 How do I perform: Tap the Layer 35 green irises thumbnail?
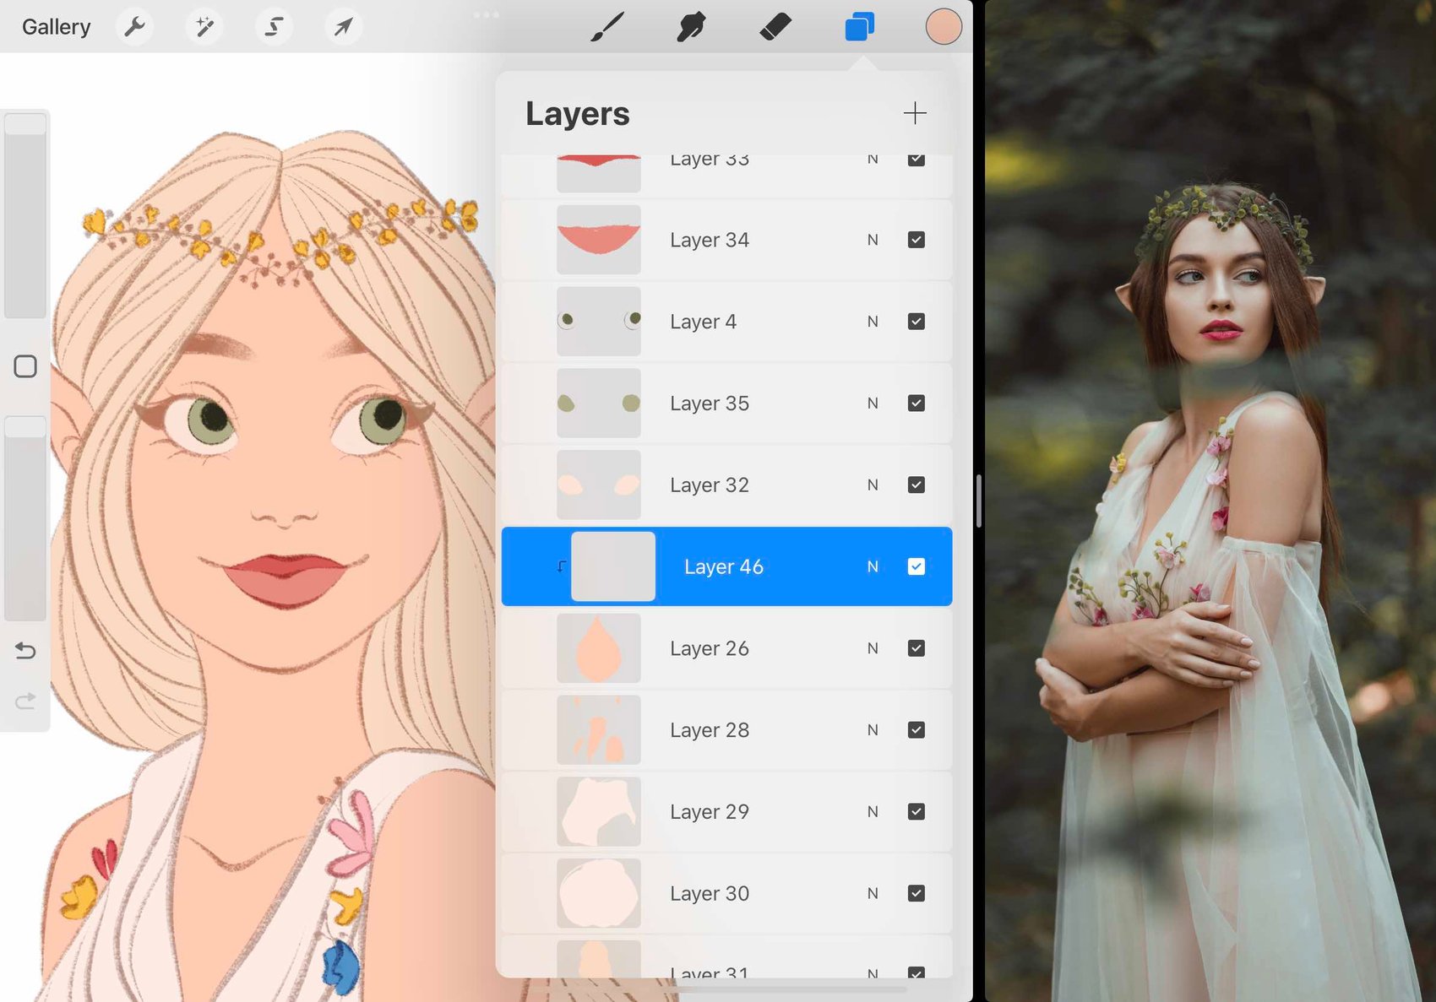599,404
